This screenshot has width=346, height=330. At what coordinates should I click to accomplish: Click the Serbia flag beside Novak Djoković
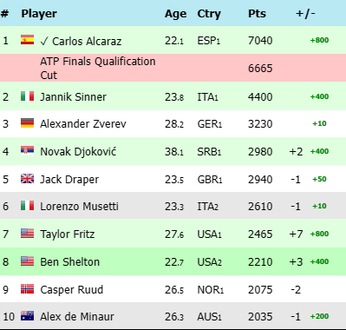pyautogui.click(x=27, y=151)
